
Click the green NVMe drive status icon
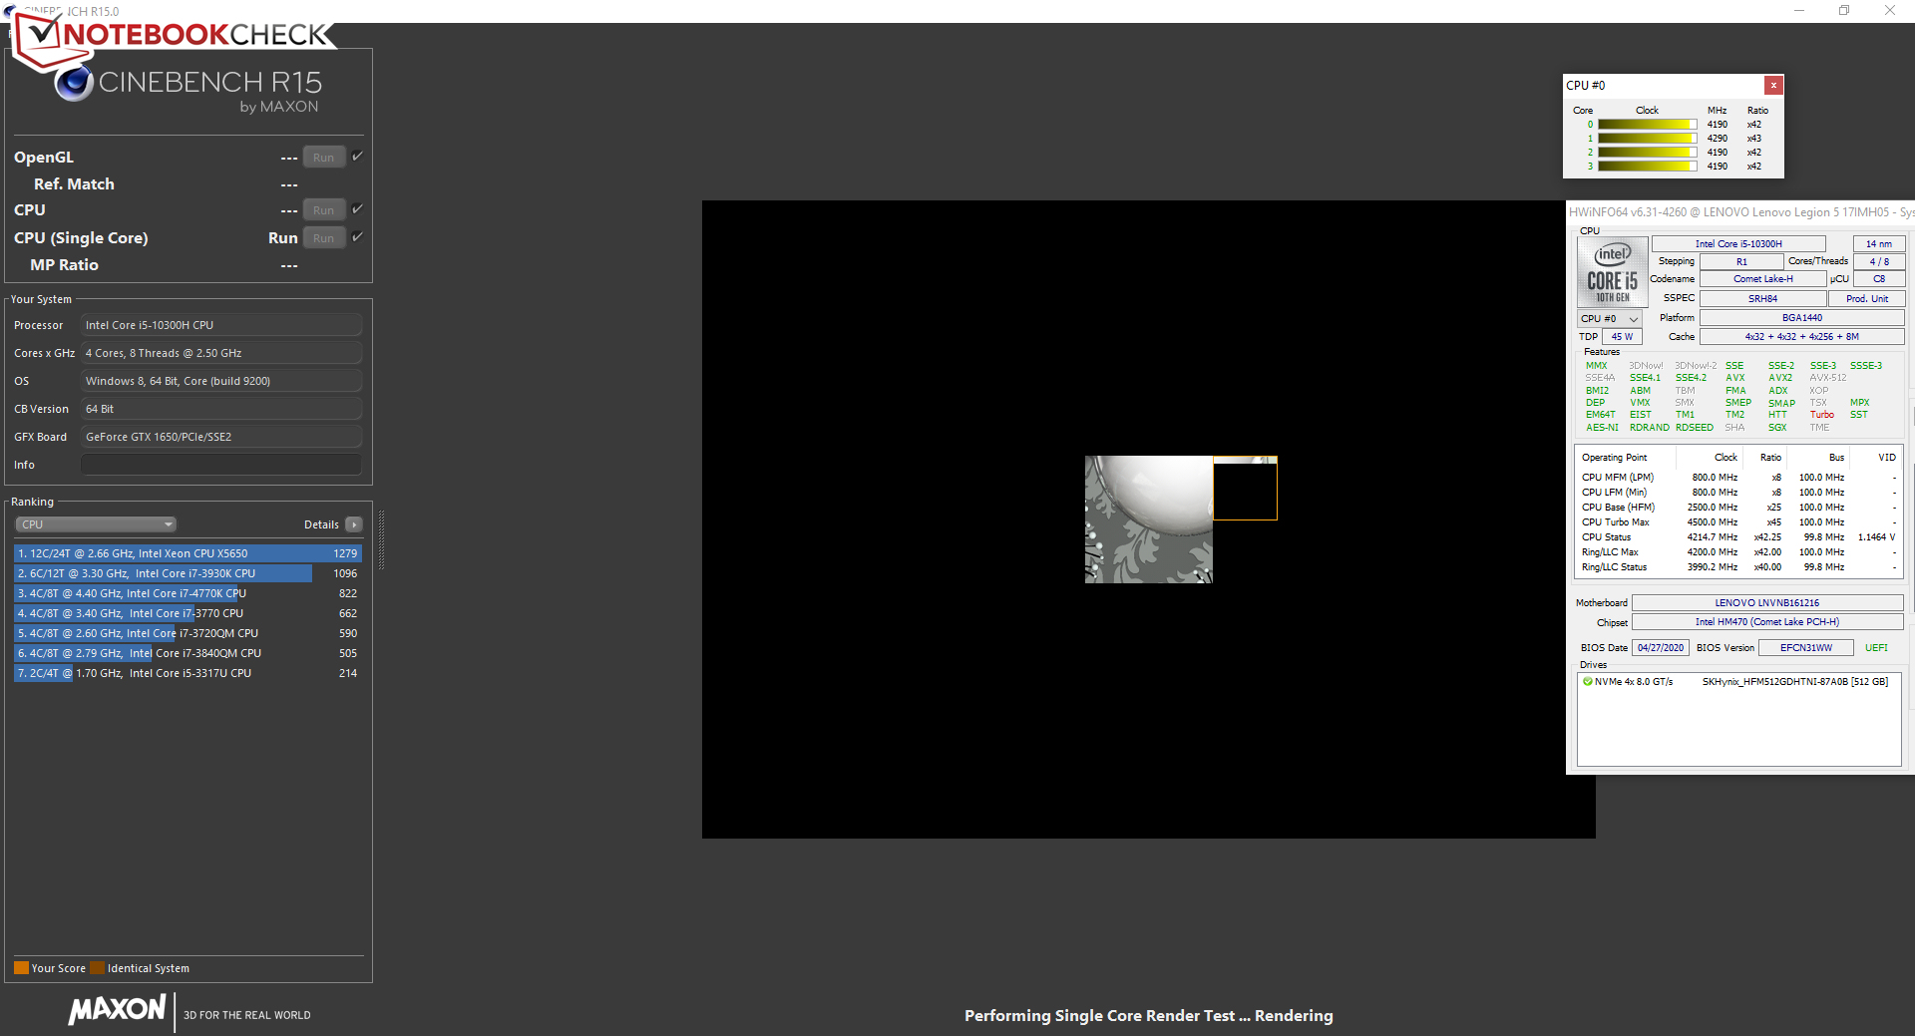pyautogui.click(x=1588, y=682)
